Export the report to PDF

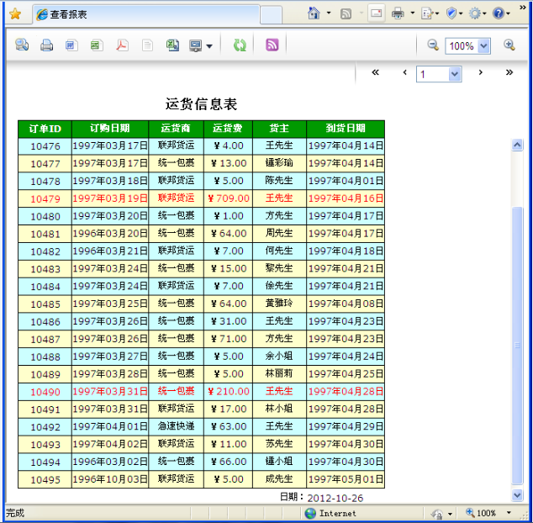(x=122, y=45)
